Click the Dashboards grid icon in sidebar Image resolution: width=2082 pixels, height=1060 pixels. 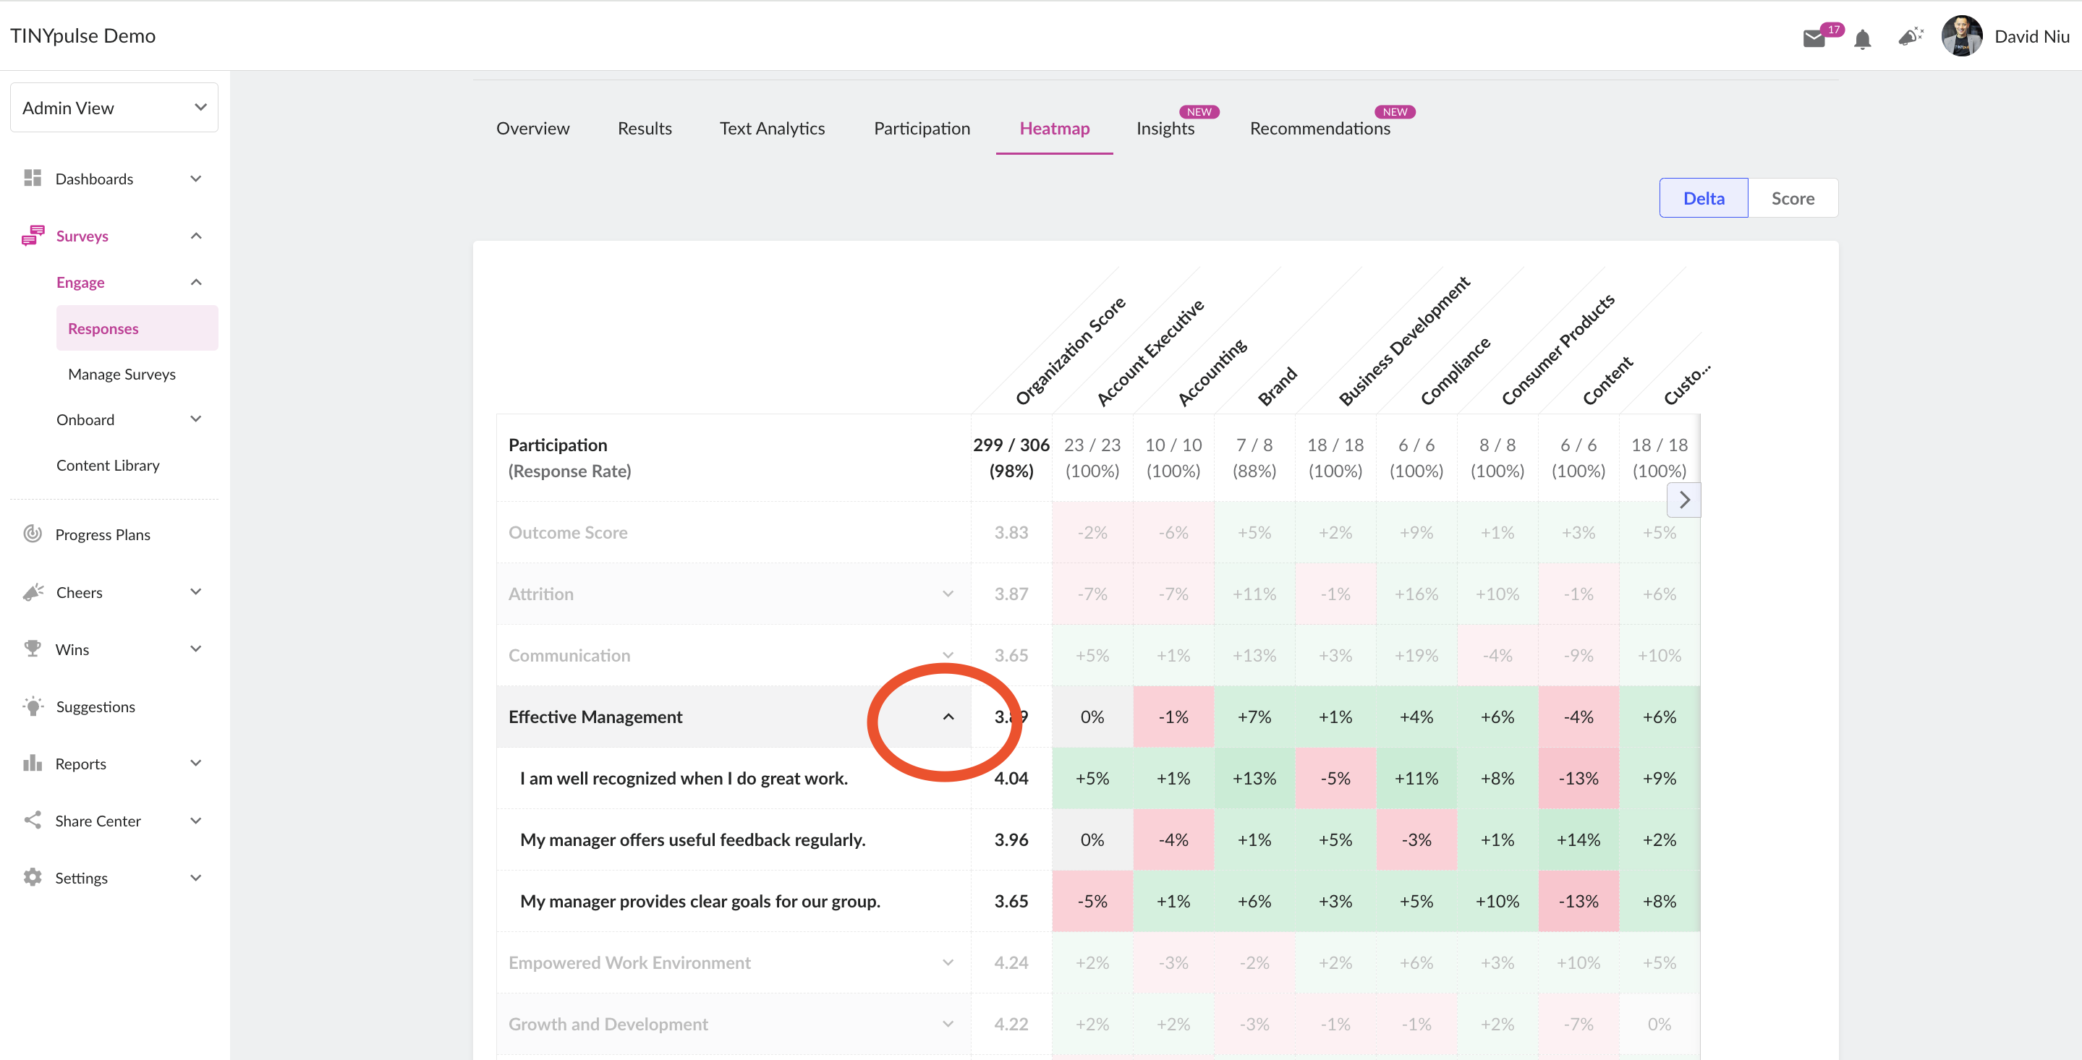[33, 178]
